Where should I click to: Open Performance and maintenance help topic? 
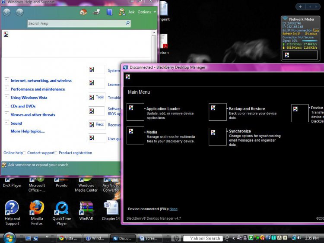click(38, 89)
